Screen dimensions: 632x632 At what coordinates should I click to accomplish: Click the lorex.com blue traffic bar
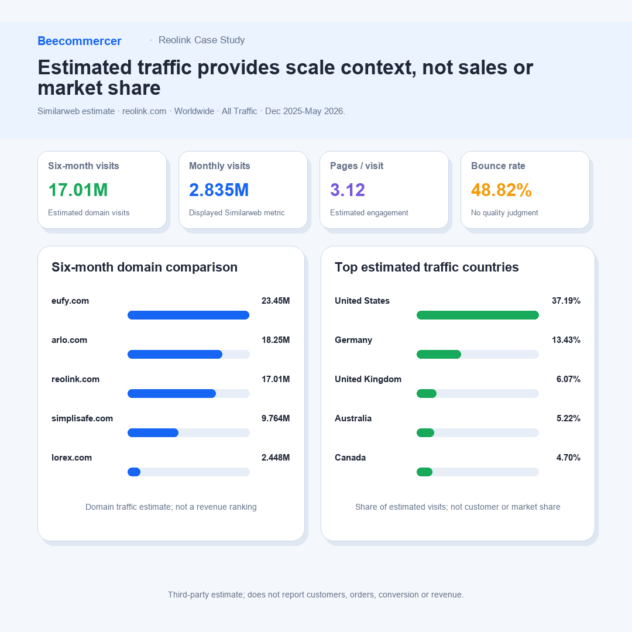(134, 472)
